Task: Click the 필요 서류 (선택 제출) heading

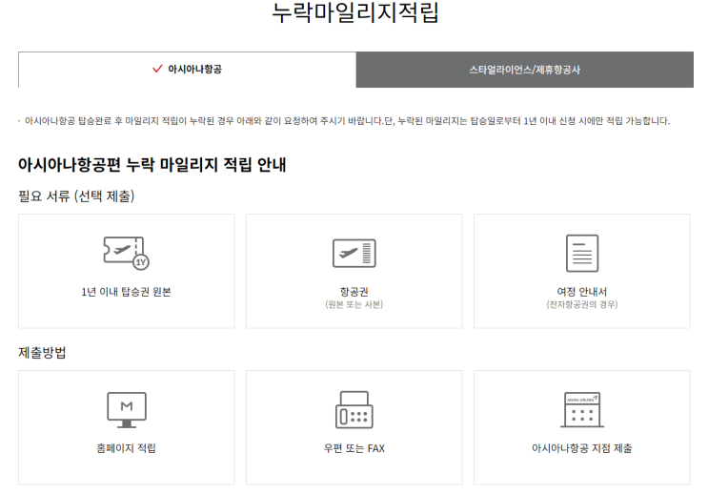Action: [x=76, y=196]
